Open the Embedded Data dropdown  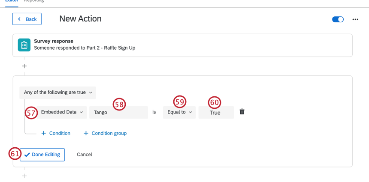point(61,112)
